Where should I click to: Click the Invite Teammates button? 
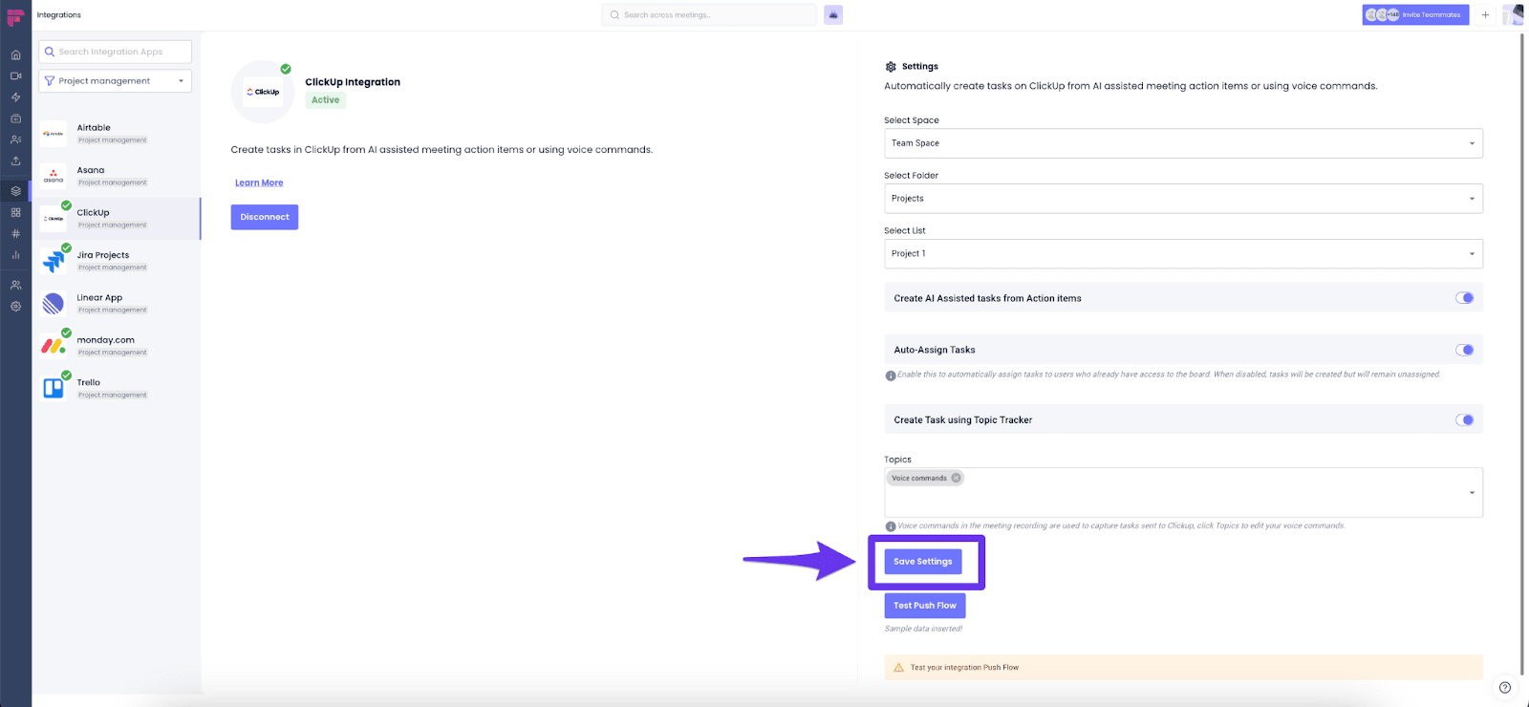coord(1416,15)
